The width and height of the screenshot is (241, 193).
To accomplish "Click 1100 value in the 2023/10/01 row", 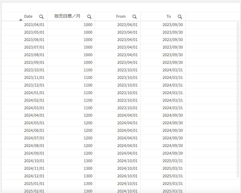I will (88, 70).
